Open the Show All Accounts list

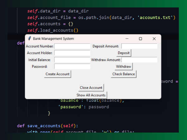[91, 95]
